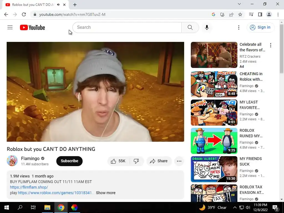
Task: Expand description with Show more
Action: [x=106, y=193]
